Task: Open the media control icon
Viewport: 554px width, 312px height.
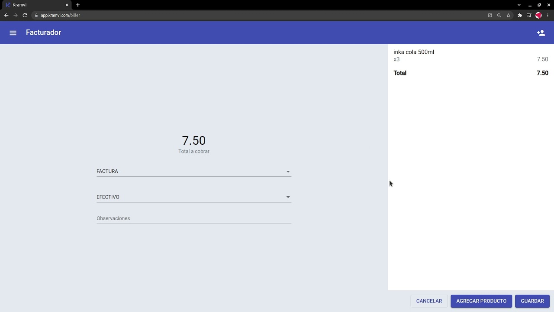Action: [x=529, y=15]
